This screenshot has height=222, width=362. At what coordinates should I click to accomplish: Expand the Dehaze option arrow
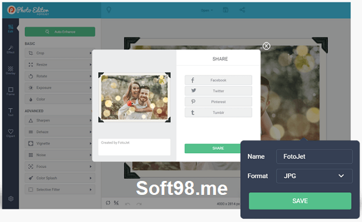[91, 132]
